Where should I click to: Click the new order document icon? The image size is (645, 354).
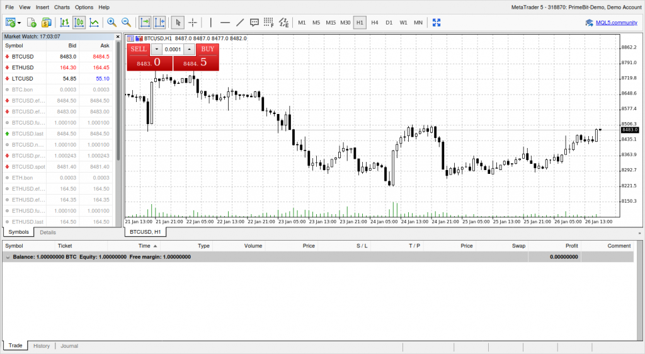[31, 23]
